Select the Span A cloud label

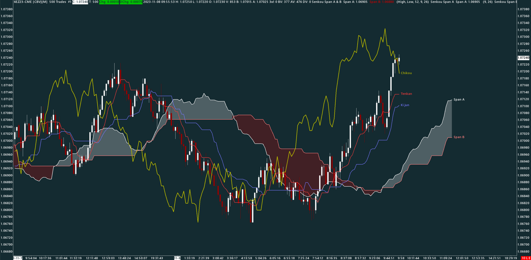[x=459, y=99]
